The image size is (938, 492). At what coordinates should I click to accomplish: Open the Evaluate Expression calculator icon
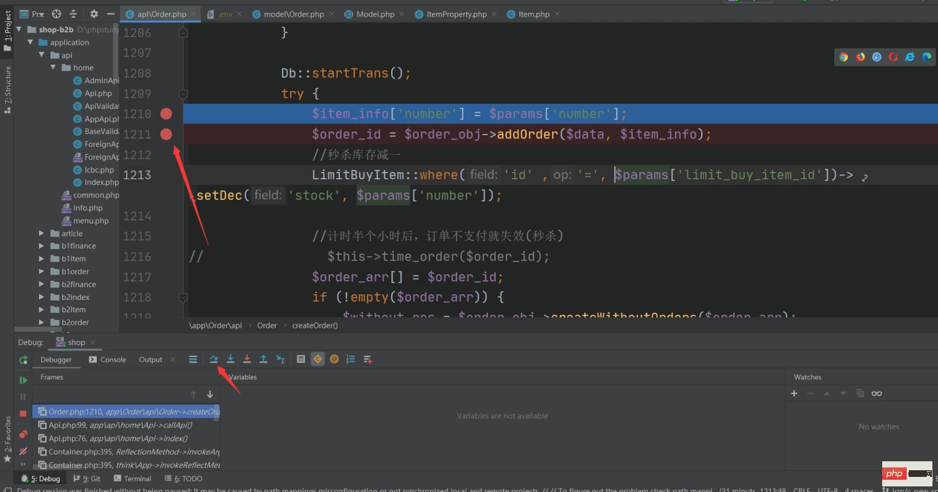click(301, 359)
